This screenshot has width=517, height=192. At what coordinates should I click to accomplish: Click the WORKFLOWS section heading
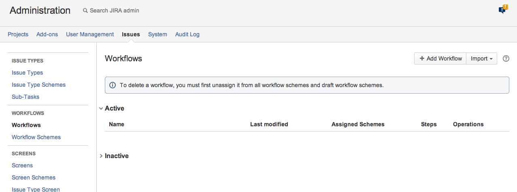[x=28, y=113]
